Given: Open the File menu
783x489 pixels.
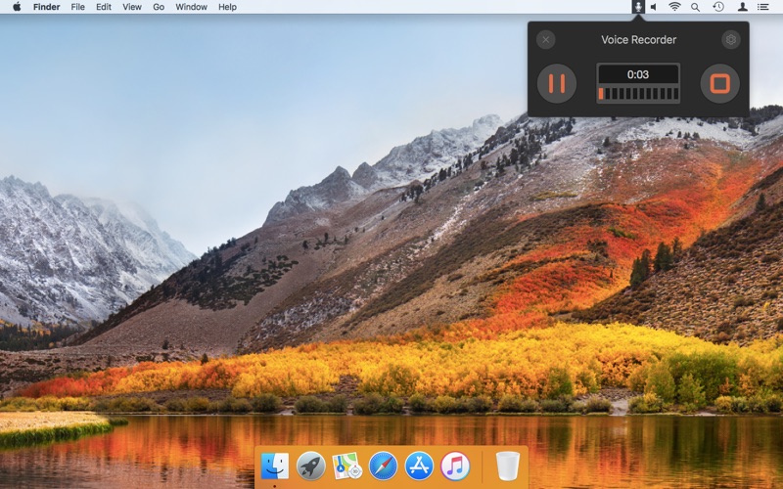Looking at the screenshot, I should point(78,7).
